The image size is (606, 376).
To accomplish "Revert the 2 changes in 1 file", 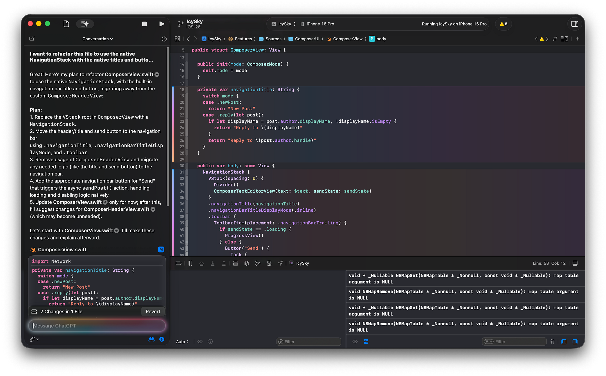I will tap(153, 311).
